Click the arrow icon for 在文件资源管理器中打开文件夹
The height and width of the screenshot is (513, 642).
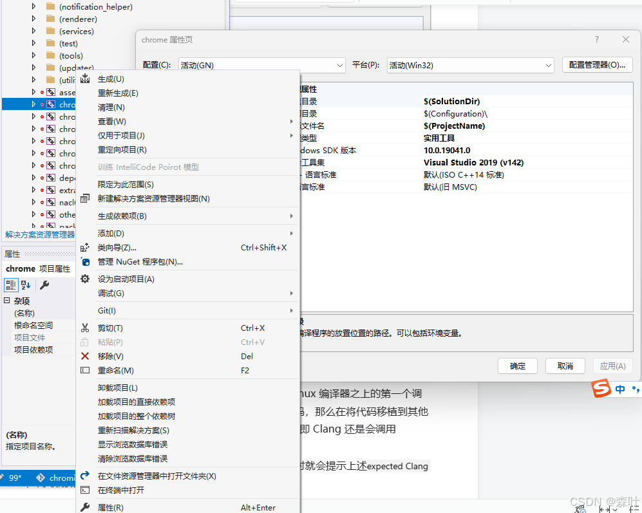85,475
